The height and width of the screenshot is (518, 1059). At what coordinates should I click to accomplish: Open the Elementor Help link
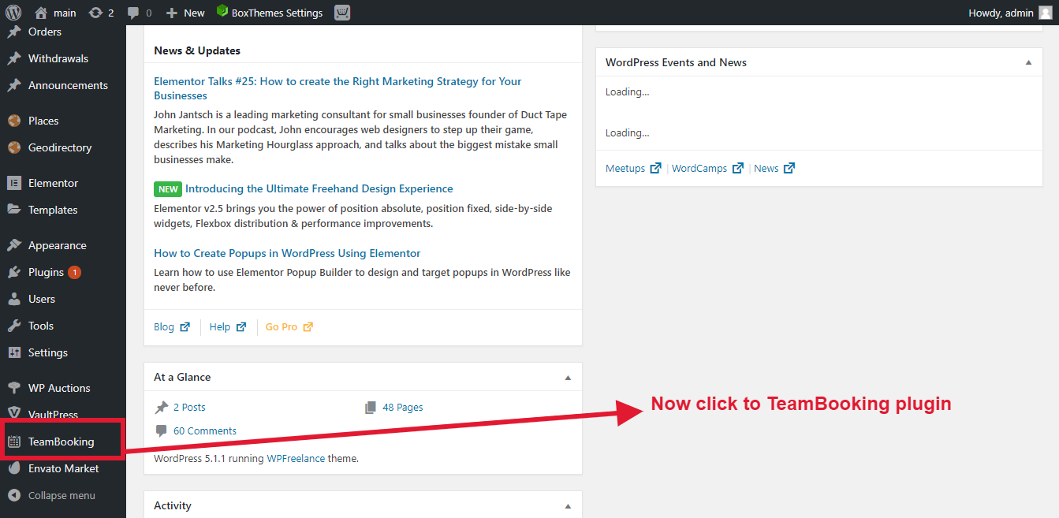[x=228, y=326]
